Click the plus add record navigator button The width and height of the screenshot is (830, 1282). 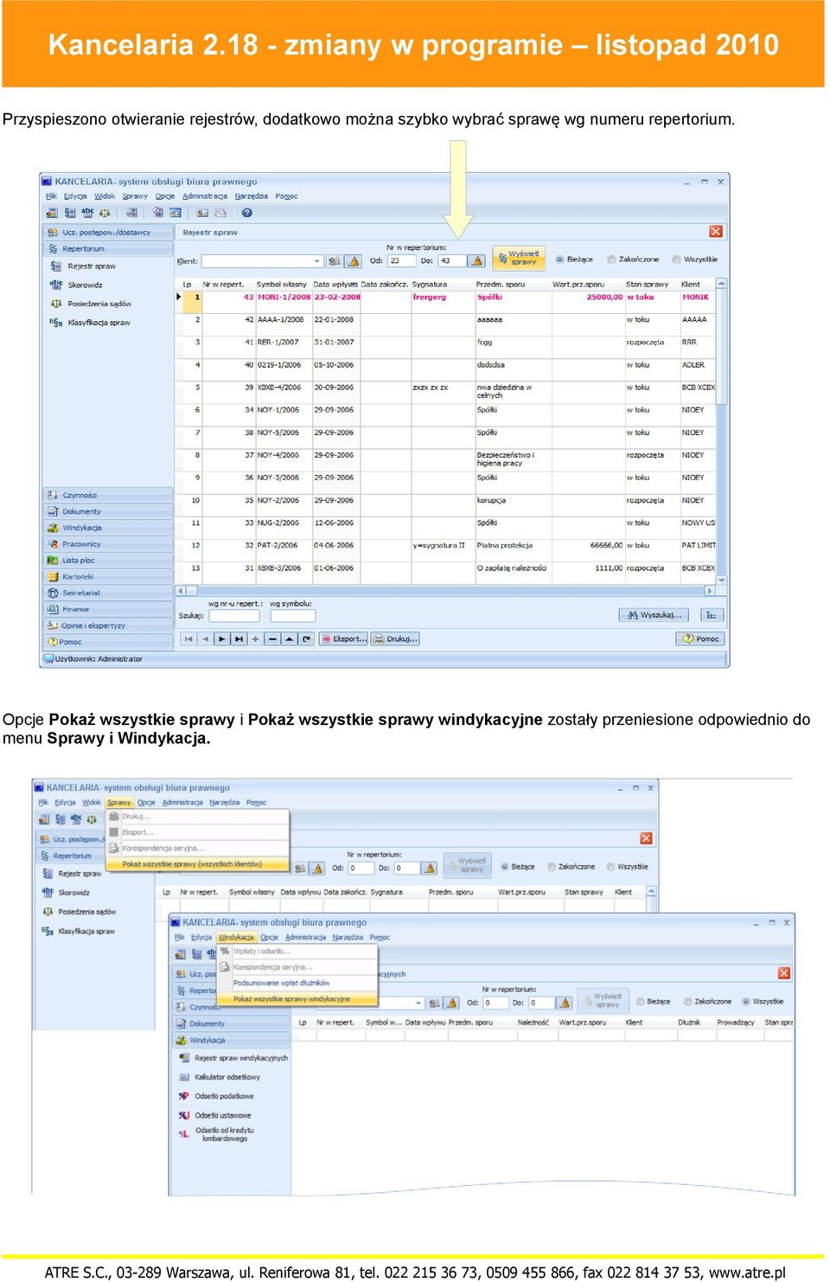click(255, 639)
